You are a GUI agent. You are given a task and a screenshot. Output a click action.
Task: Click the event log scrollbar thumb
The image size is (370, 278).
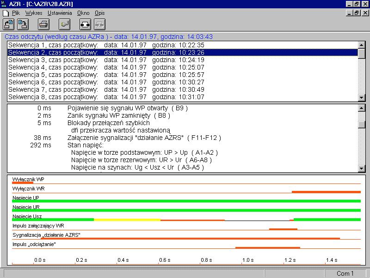tap(362, 125)
